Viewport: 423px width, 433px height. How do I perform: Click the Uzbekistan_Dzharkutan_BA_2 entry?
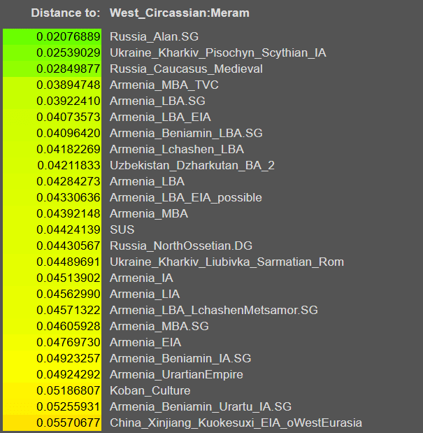tap(192, 165)
